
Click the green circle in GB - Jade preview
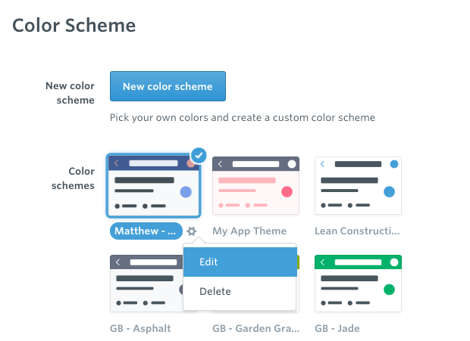click(x=389, y=290)
